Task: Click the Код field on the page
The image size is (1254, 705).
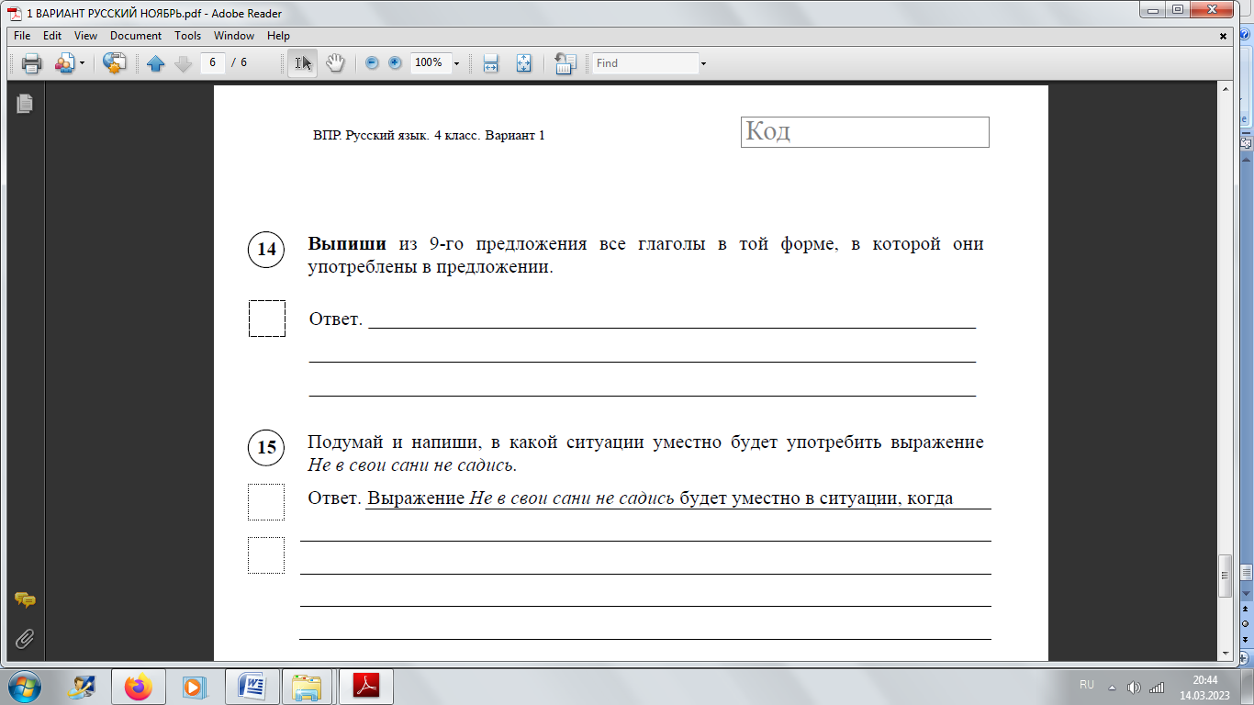Action: [865, 132]
